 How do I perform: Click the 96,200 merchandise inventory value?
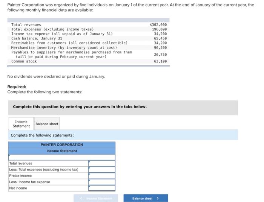click(160, 47)
